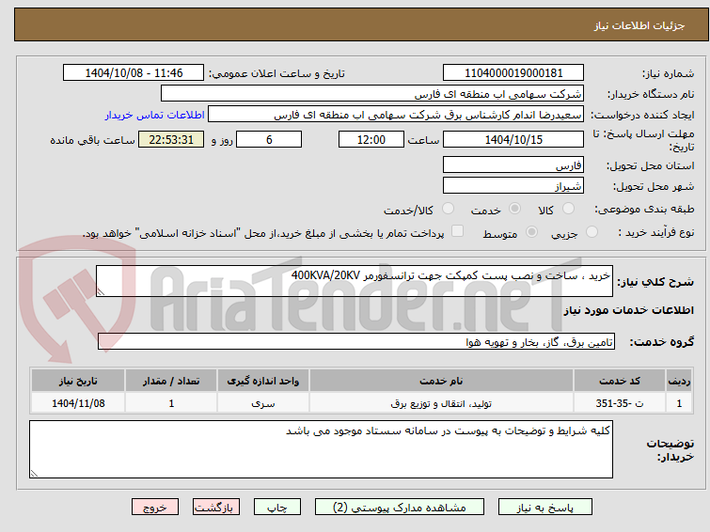Click need date cell 1404/11/08
The height and width of the screenshot is (532, 710).
click(x=78, y=403)
